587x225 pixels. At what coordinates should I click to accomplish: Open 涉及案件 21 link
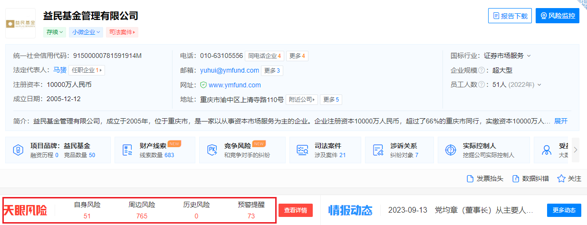tap(330, 155)
